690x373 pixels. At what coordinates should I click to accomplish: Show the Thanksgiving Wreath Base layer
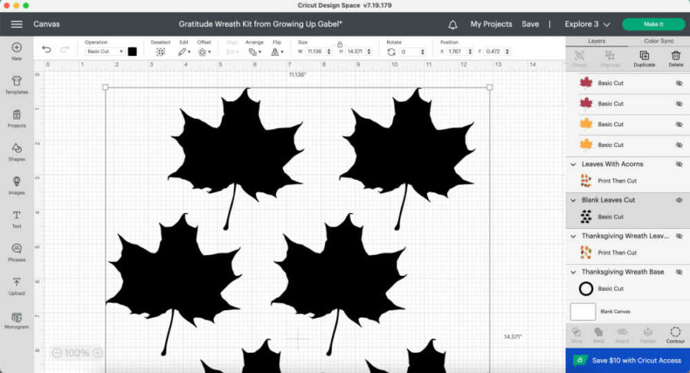678,272
